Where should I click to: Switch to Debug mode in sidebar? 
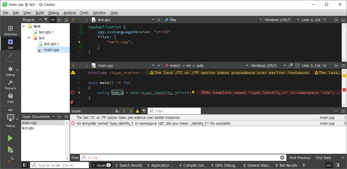[11, 71]
